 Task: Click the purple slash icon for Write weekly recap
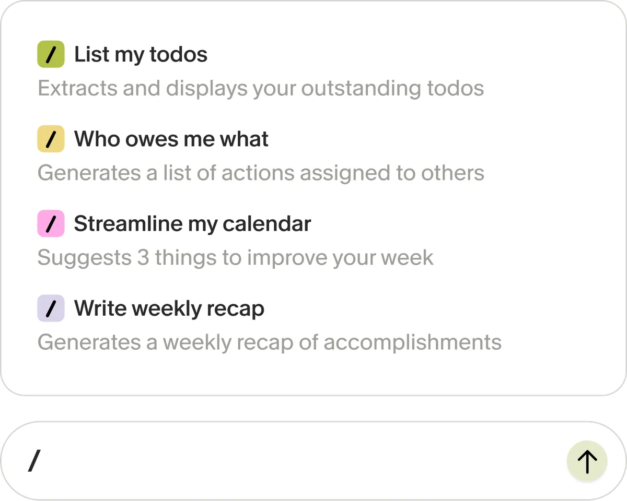[x=50, y=308]
